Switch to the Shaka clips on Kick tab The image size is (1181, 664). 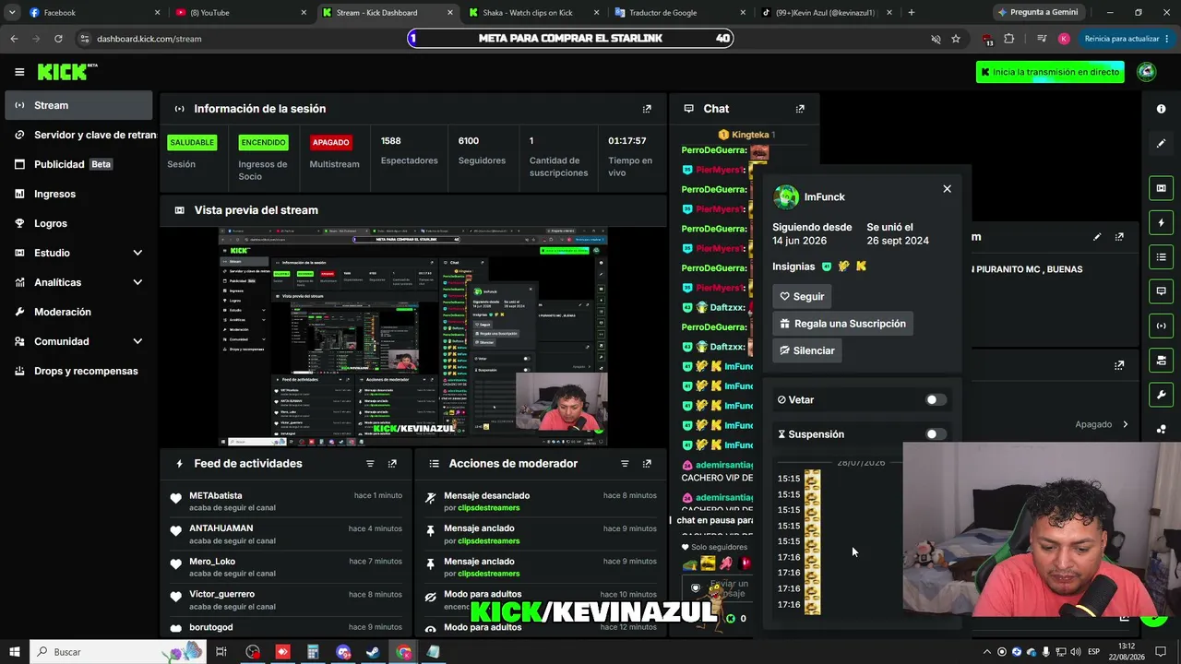pos(533,13)
